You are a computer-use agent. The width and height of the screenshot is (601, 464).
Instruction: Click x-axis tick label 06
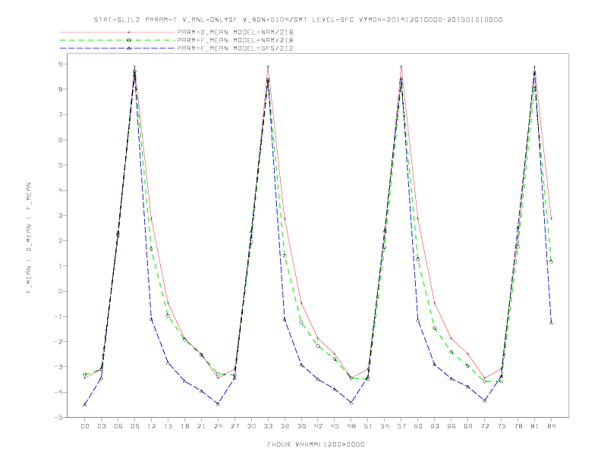tap(118, 426)
